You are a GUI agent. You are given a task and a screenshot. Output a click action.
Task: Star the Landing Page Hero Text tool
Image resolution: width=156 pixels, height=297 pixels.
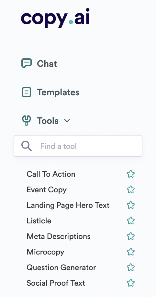pos(131,205)
